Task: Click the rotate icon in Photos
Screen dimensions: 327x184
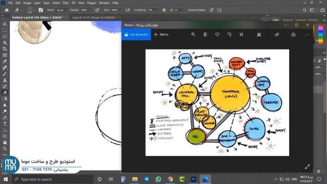Action: click(x=229, y=35)
